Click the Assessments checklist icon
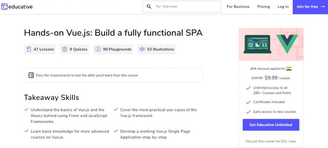 (x=31, y=75)
